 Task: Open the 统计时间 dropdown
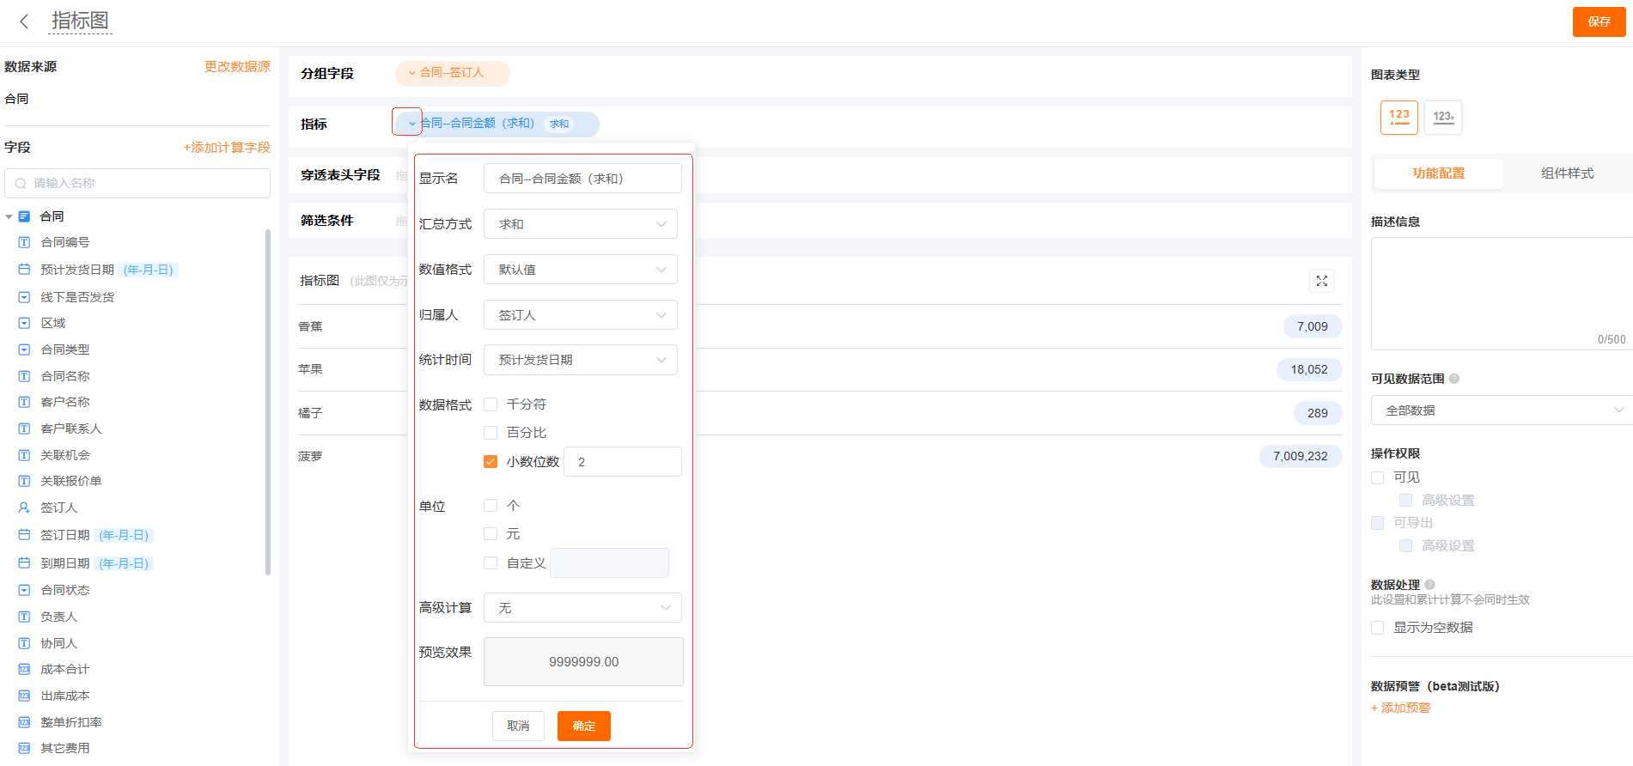click(580, 360)
